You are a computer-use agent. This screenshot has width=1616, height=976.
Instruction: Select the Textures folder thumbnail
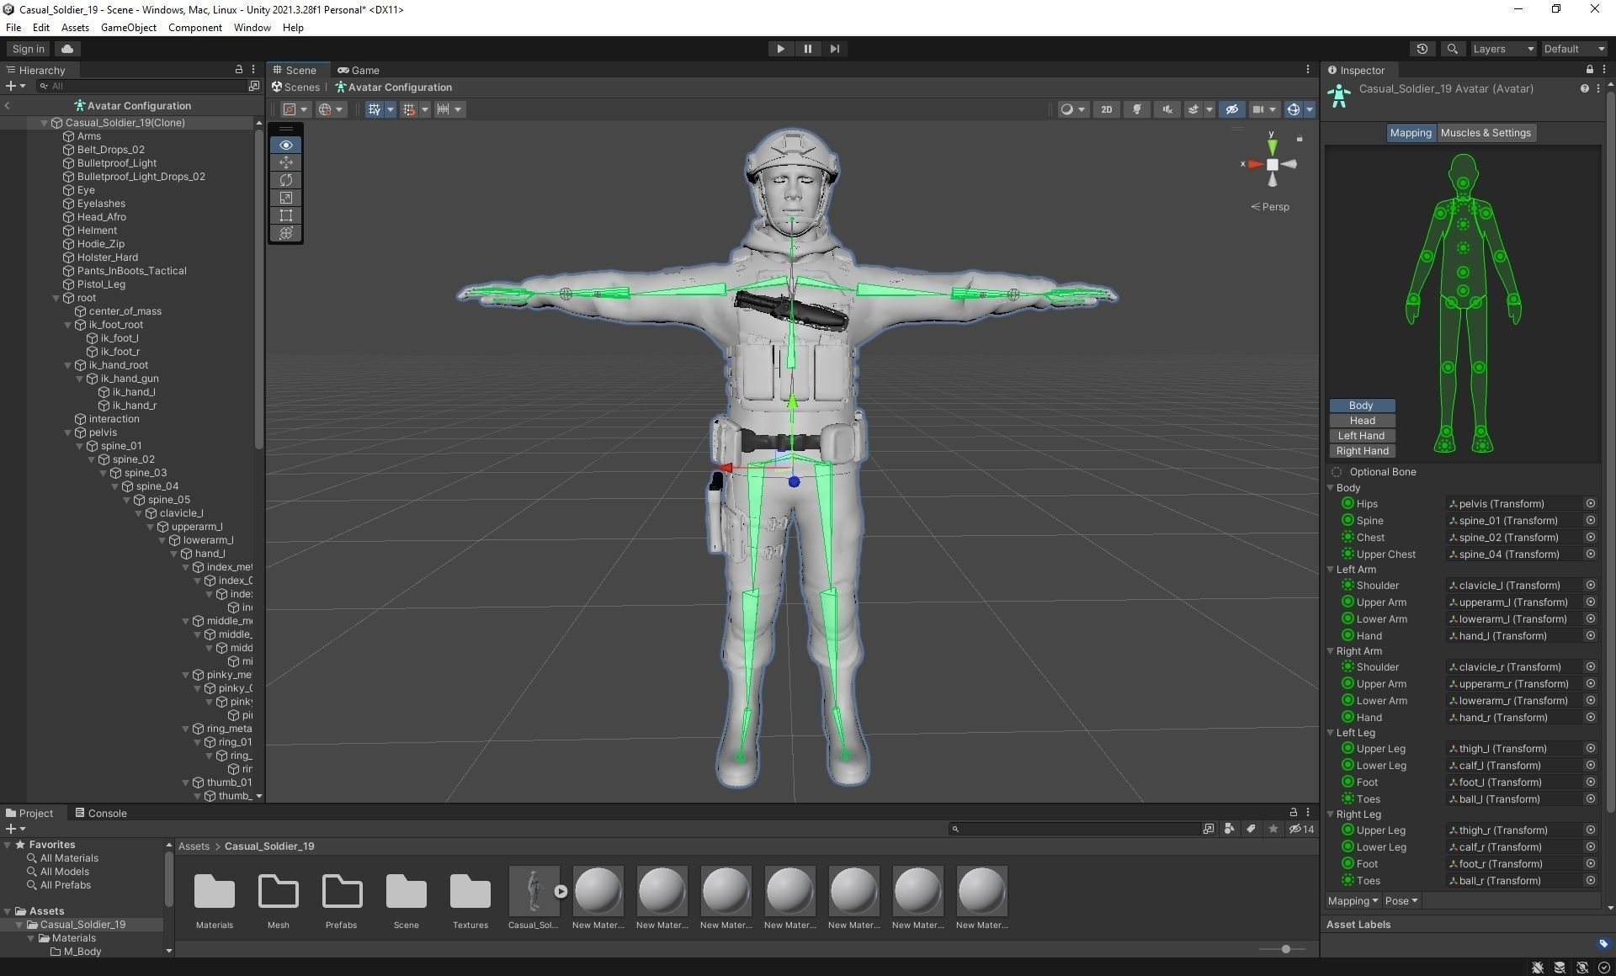pyautogui.click(x=470, y=892)
